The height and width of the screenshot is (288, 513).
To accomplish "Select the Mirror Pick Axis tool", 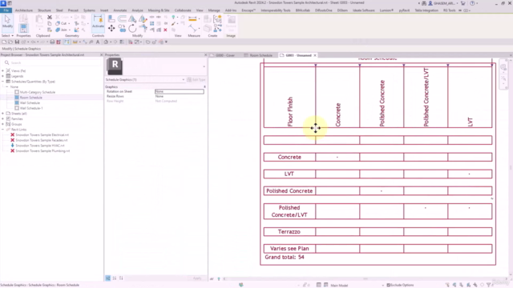I will pyautogui.click(x=132, y=18).
